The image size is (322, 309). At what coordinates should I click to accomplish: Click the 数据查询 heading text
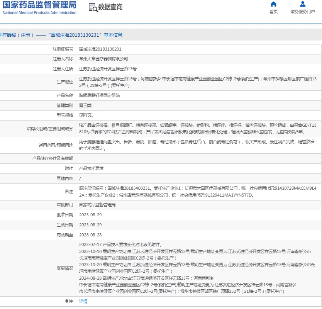click(x=110, y=7)
